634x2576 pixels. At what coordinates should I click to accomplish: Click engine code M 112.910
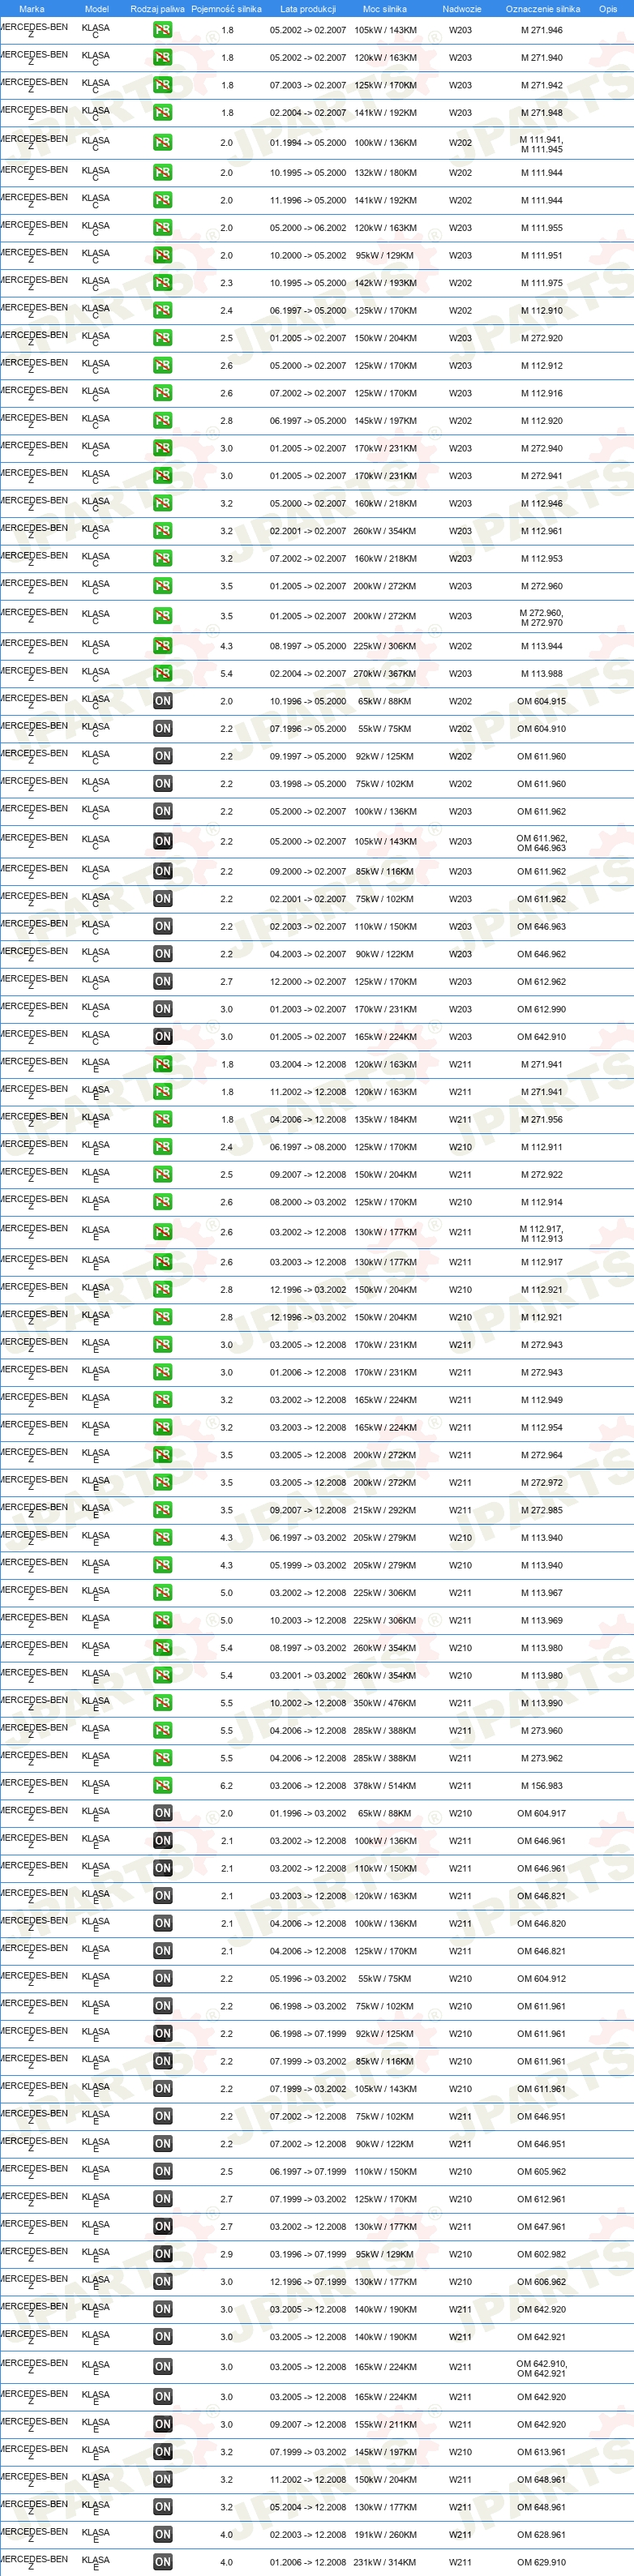point(541,311)
